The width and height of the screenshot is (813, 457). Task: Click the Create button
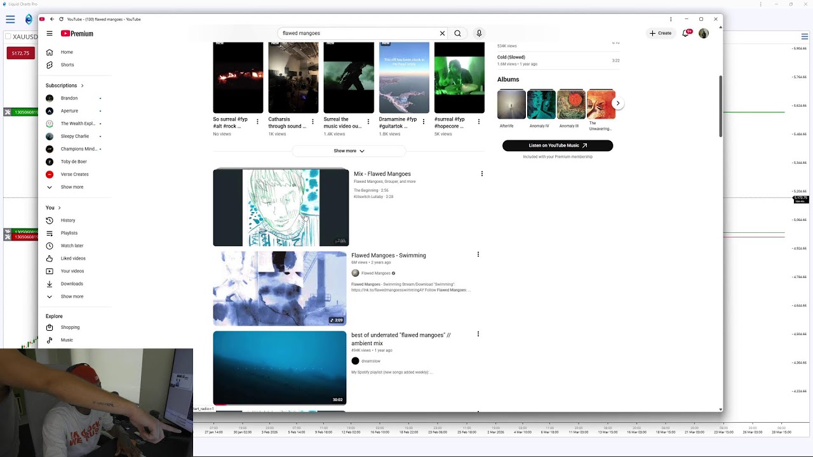[x=661, y=33]
